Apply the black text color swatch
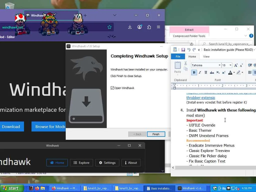The width and height of the screenshot is (256, 192). (x=230, y=72)
